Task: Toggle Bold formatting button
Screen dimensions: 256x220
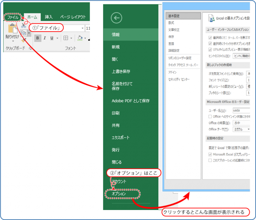Action: coord(38,38)
